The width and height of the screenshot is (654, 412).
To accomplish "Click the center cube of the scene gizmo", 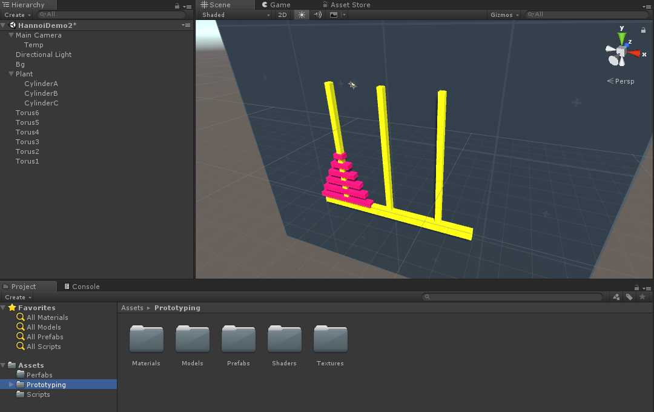I will click(x=621, y=51).
